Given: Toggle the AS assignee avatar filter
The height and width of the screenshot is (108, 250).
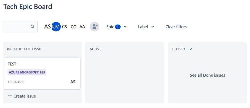Looking at the screenshot, I should click(47, 26).
